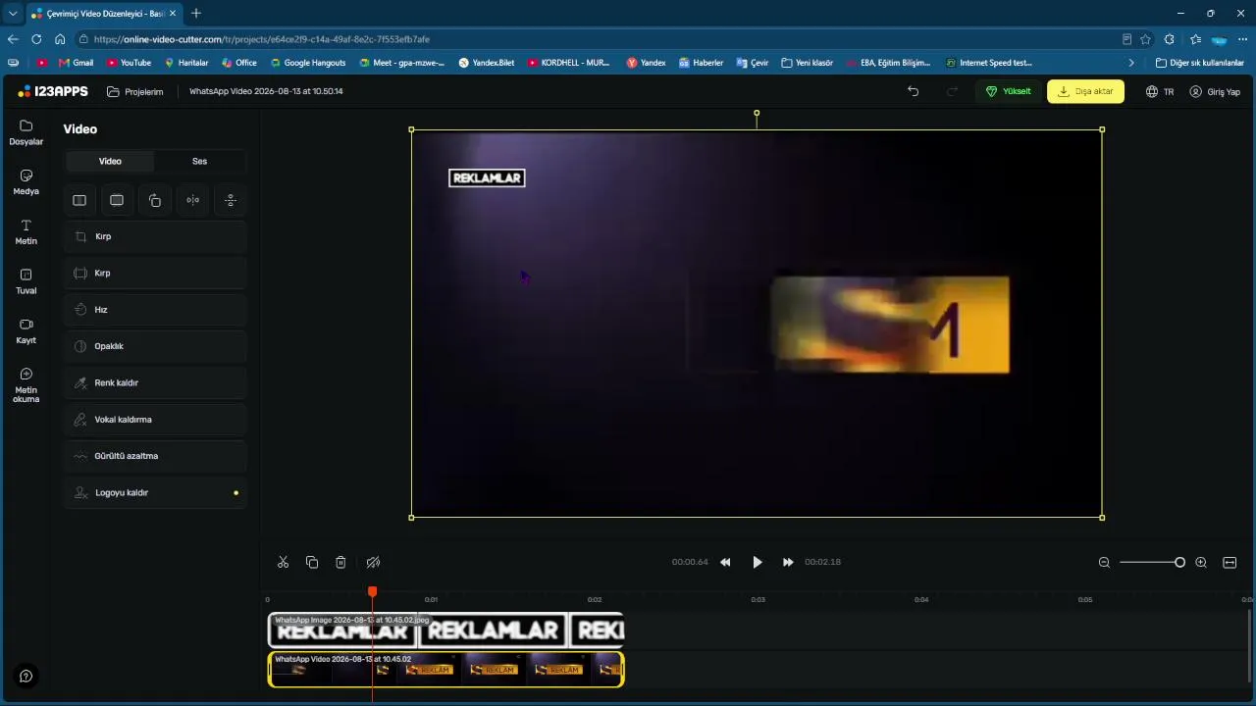Click the browser home button
1256x706 pixels.
(60, 39)
